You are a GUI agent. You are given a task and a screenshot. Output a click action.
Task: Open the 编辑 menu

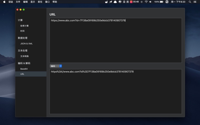point(25,2)
